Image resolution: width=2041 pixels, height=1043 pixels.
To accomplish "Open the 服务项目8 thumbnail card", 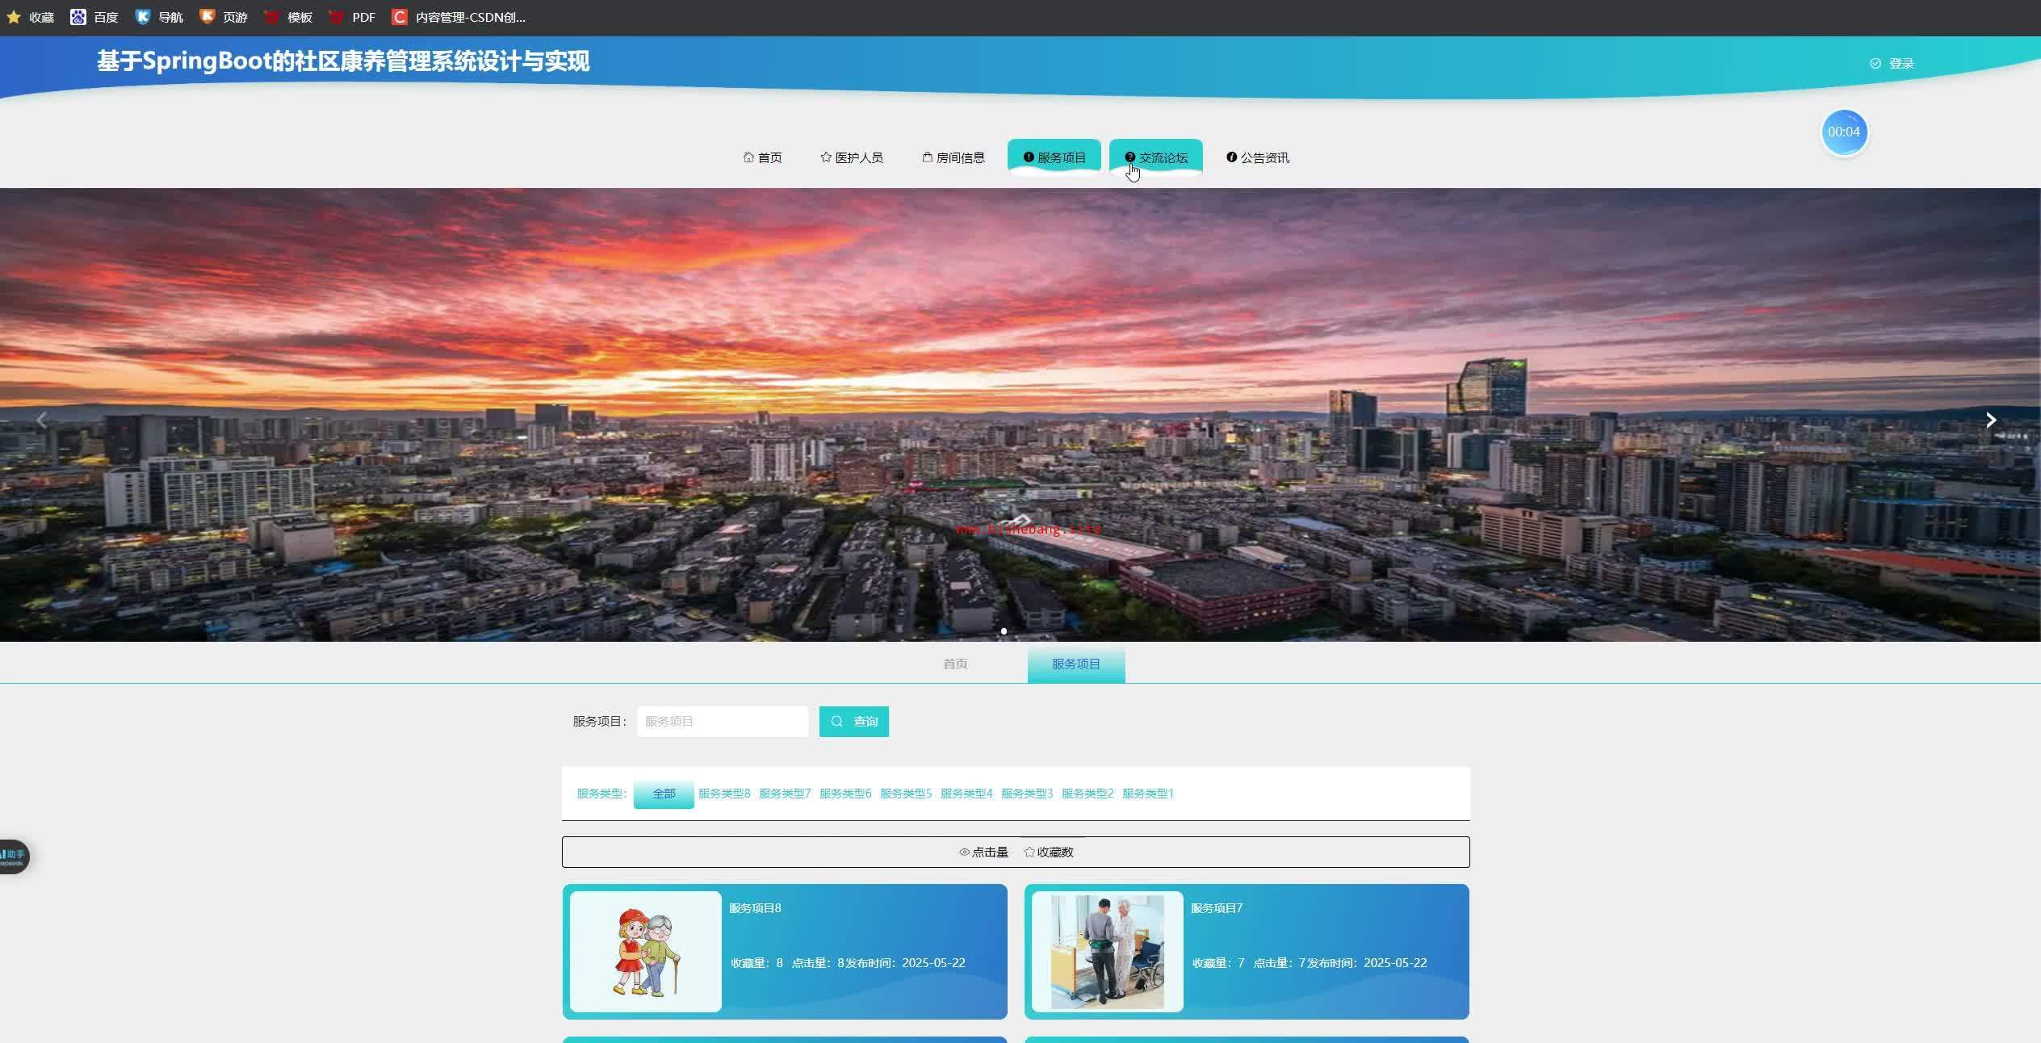I will point(645,952).
